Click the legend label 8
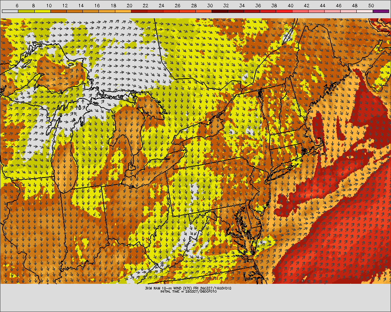This screenshot has height=312, width=391. coord(33,5)
